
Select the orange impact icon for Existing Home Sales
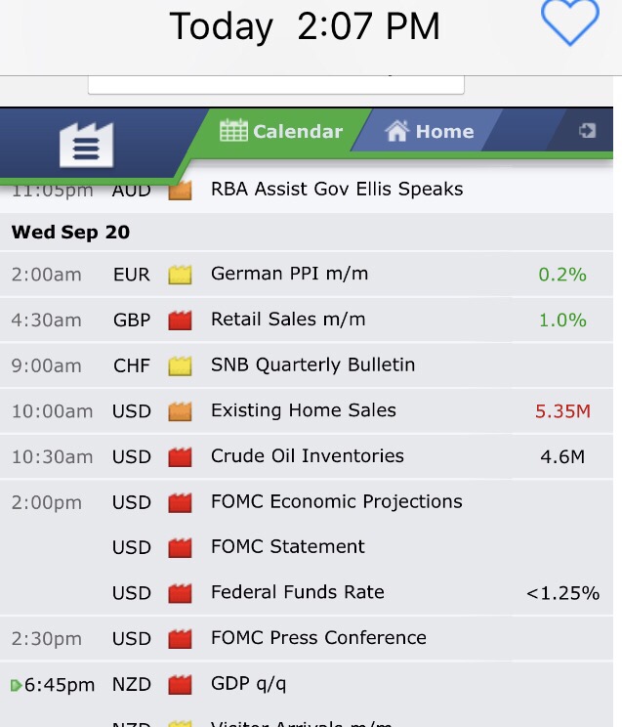pyautogui.click(x=180, y=411)
